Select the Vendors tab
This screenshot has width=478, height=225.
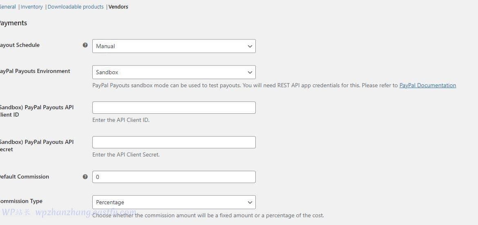click(118, 7)
